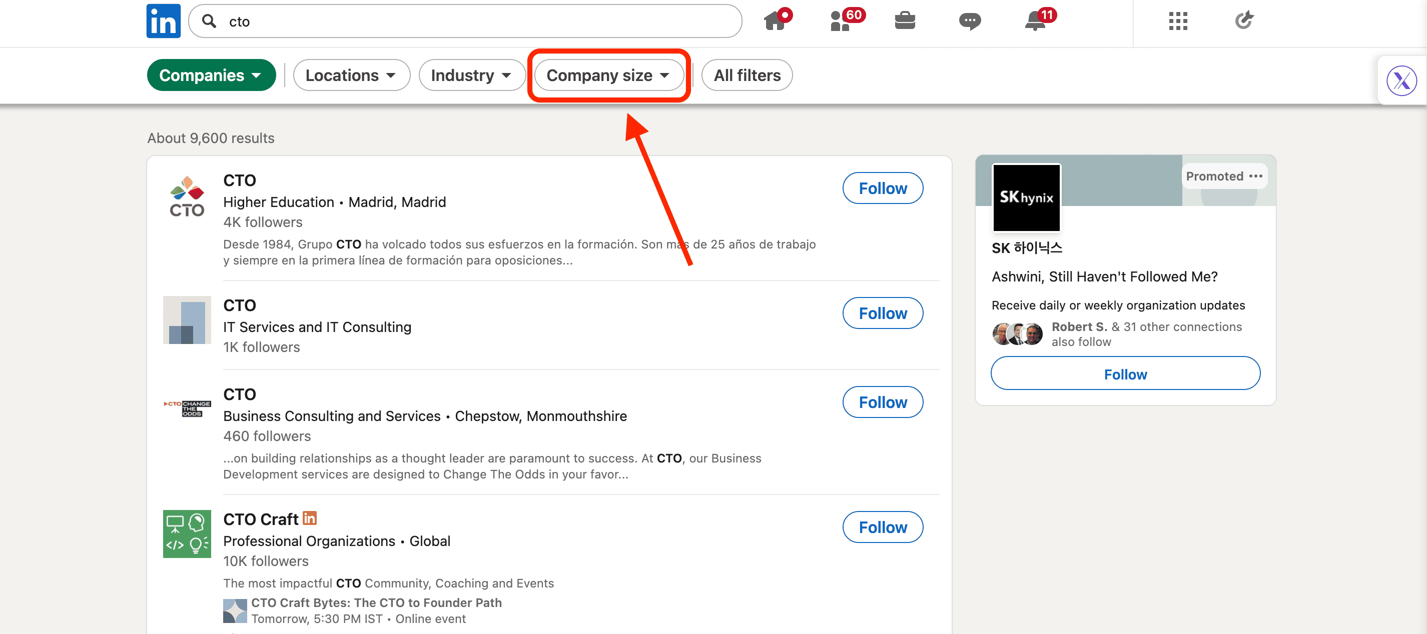Screen dimensions: 1427x634
Task: Follow SK hynix in the promoted card
Action: click(x=1125, y=374)
